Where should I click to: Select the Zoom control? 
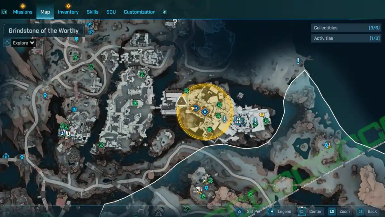coord(344,211)
